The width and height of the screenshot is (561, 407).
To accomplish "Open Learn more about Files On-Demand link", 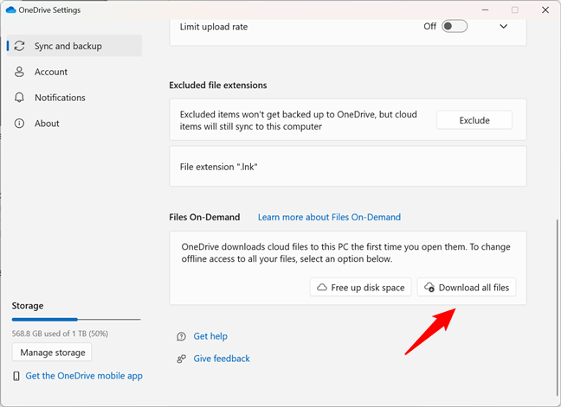I will [x=329, y=217].
